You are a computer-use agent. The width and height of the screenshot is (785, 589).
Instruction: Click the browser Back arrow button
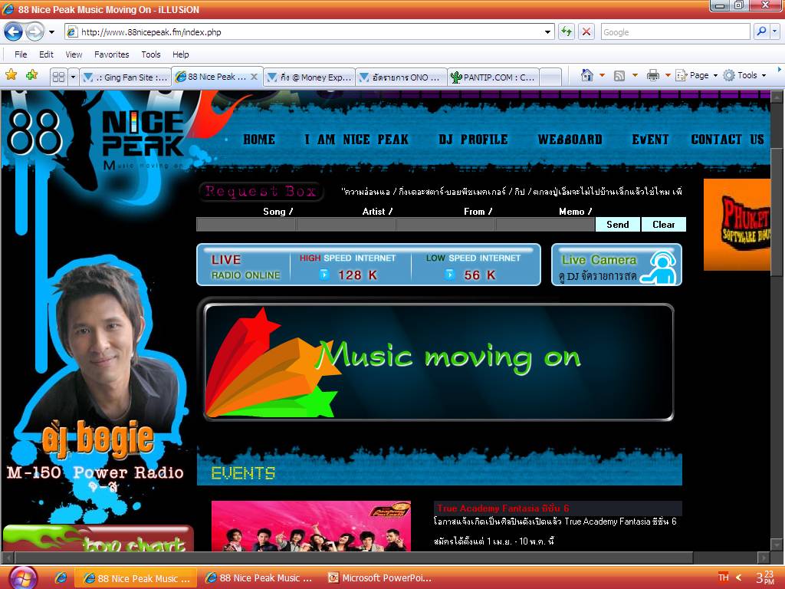point(14,32)
